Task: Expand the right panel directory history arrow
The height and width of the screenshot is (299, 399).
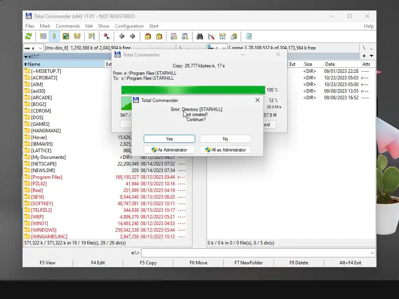Action: coord(371,56)
